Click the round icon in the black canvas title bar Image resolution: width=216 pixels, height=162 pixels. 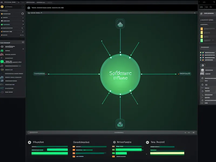tap(29, 8)
